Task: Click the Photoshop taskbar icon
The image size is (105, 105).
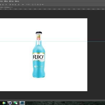Action: (x=22, y=103)
